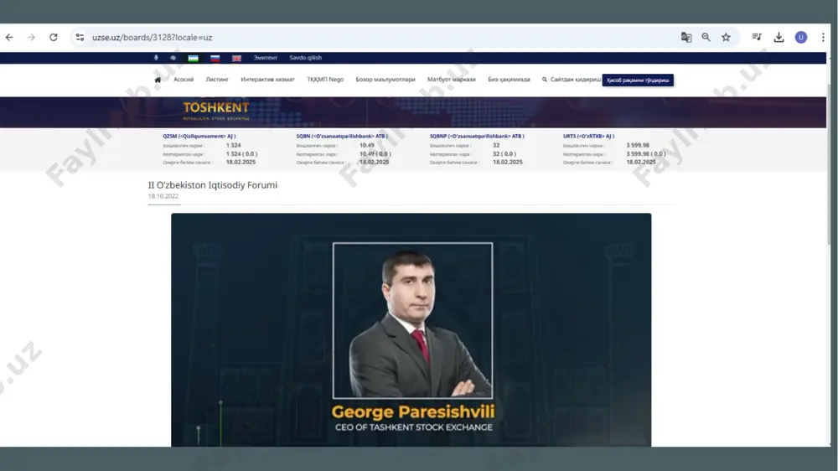Click Сайтдан қидириш search text
838x471 pixels.
point(576,80)
